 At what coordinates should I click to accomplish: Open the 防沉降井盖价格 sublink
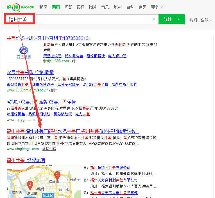coord(95,85)
